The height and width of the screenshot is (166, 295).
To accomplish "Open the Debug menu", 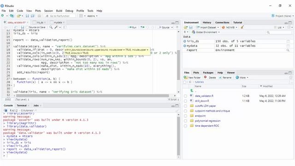I will pos(69,11).
